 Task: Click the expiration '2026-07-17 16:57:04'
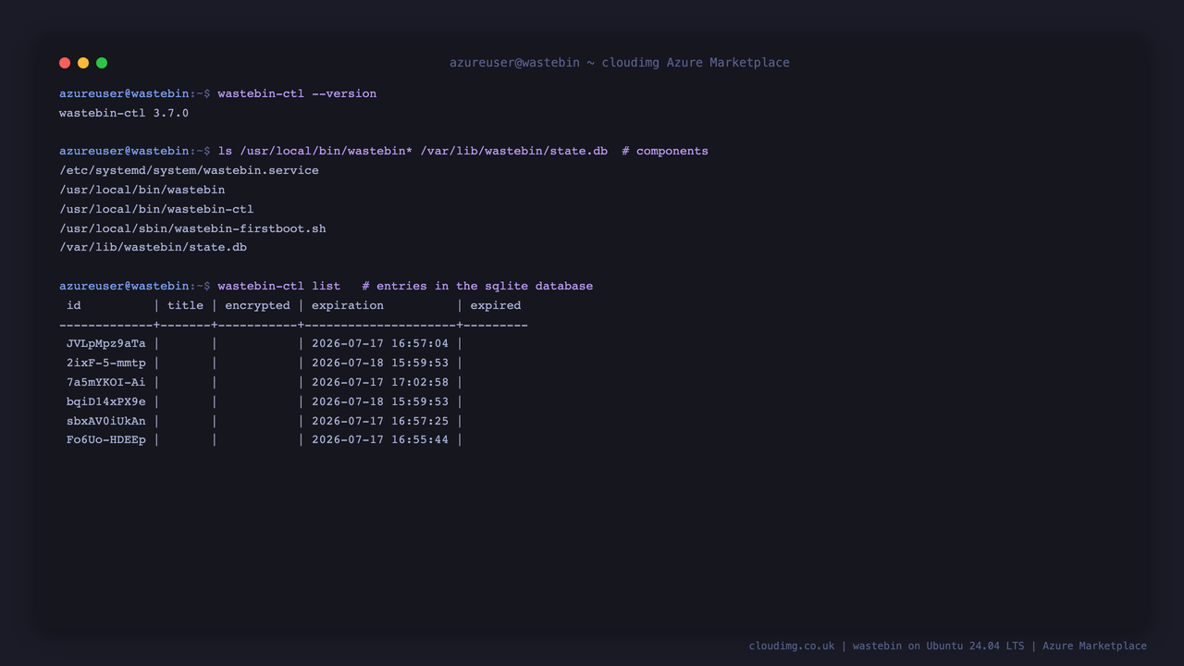pyautogui.click(x=380, y=343)
